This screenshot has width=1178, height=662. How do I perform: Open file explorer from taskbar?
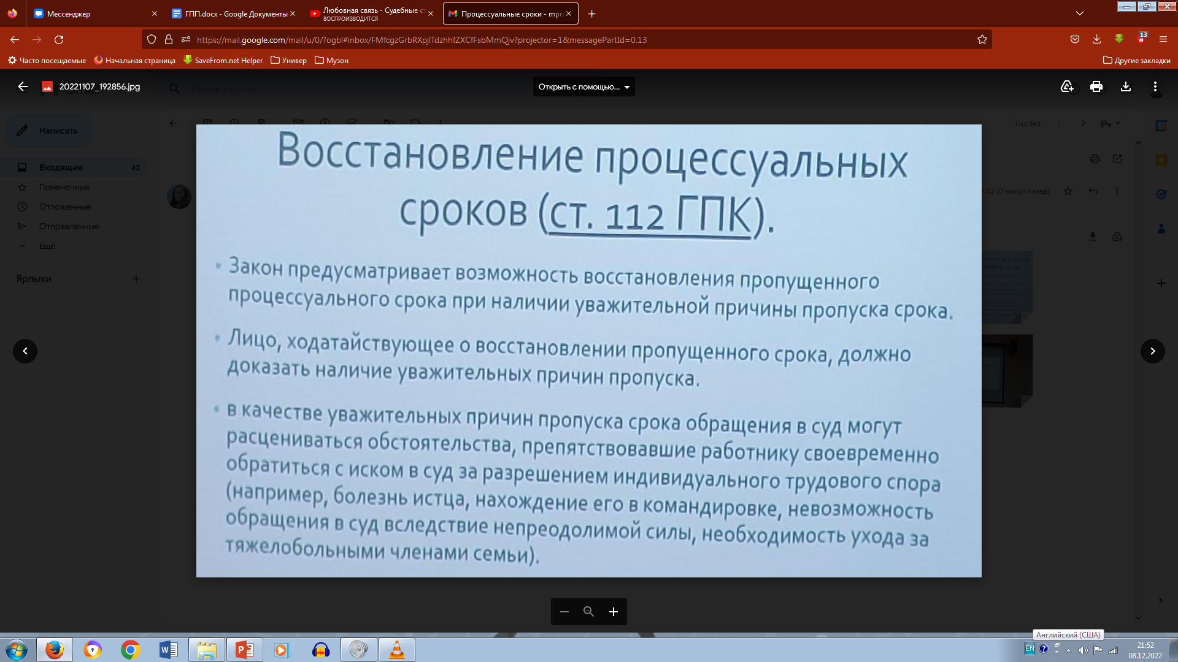click(x=207, y=650)
